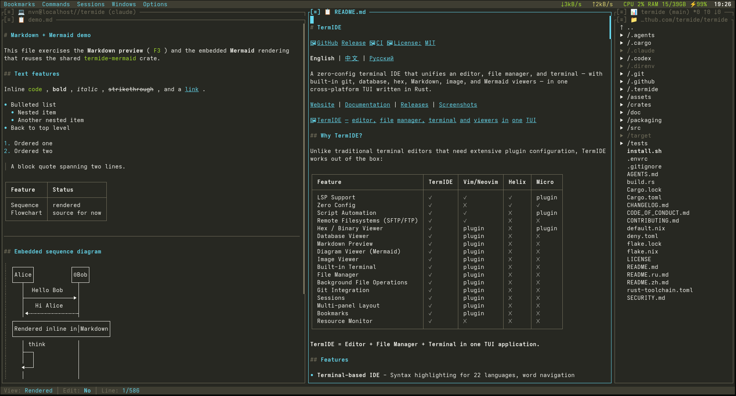Select flake.nix in the file list
The width and height of the screenshot is (736, 396).
point(642,252)
